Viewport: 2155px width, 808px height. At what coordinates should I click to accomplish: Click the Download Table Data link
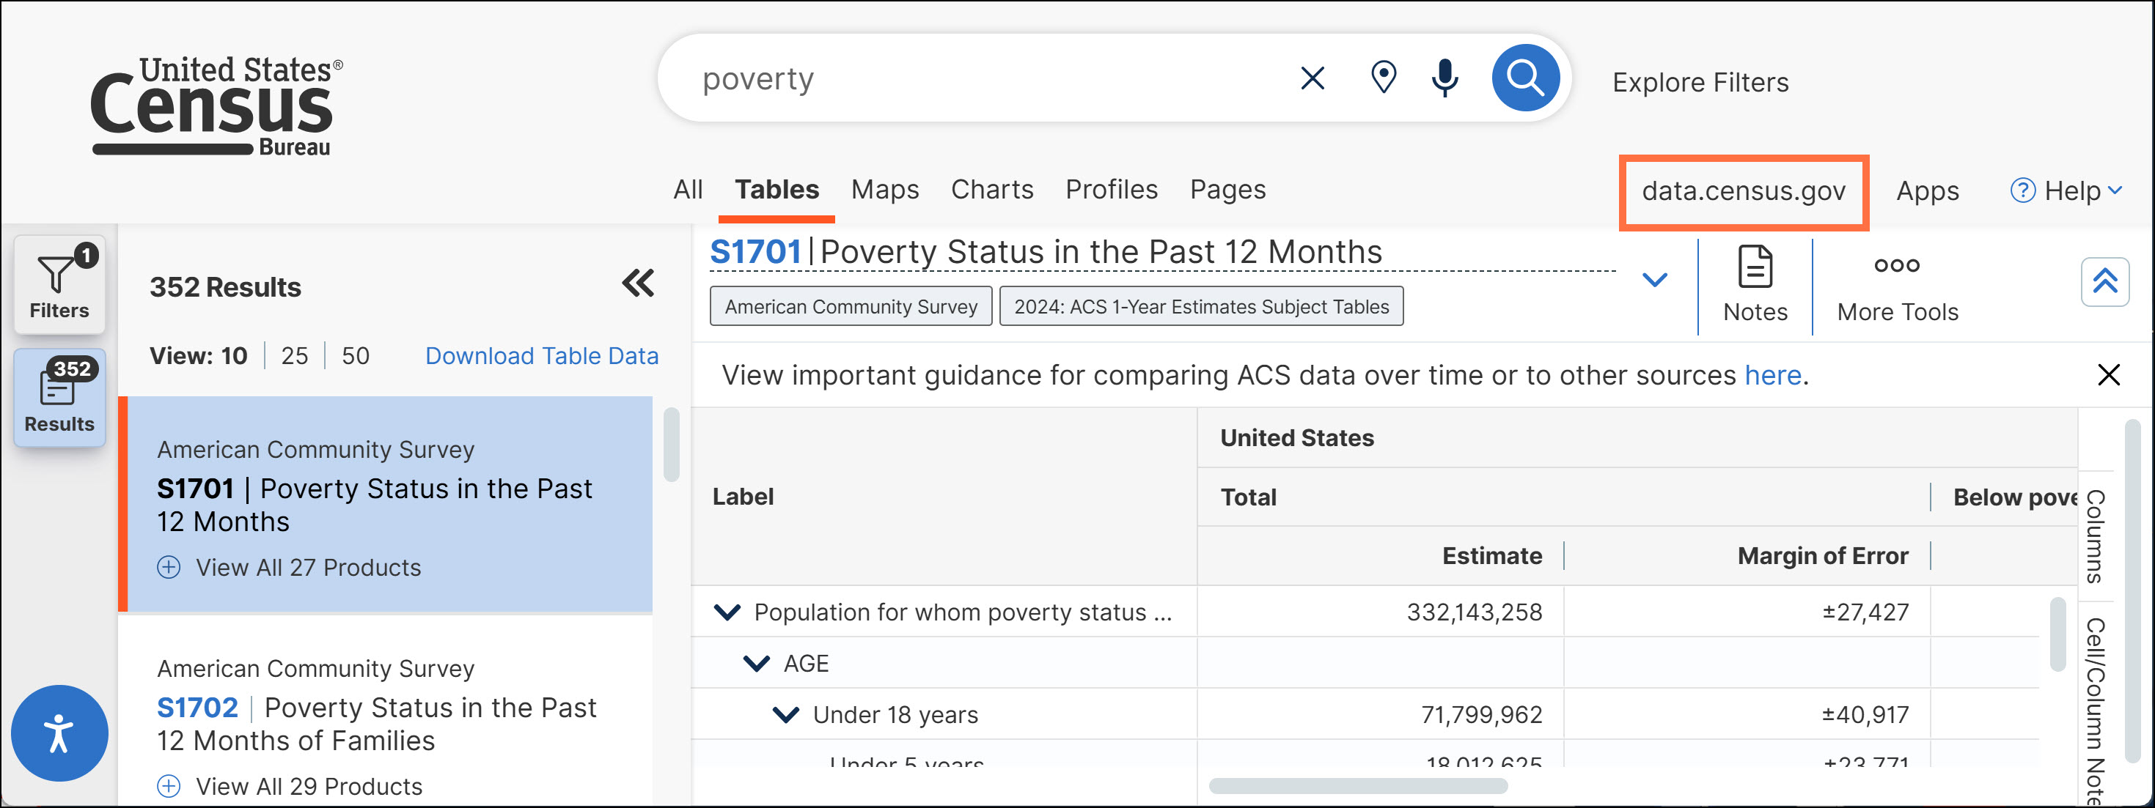[x=541, y=356]
